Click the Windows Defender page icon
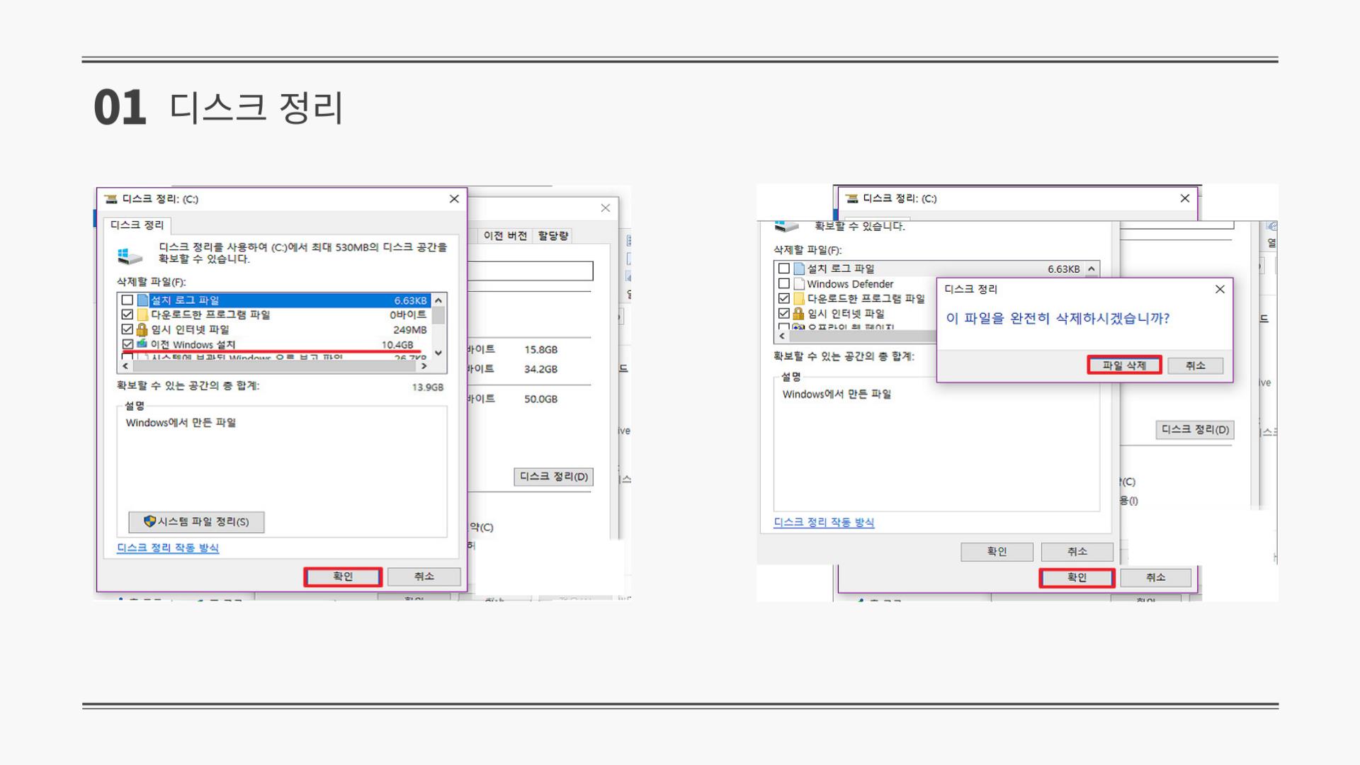Viewport: 1360px width, 765px height. tap(799, 283)
